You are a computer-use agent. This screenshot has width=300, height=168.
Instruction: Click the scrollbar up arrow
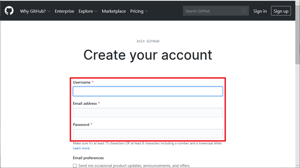pyautogui.click(x=298, y=3)
